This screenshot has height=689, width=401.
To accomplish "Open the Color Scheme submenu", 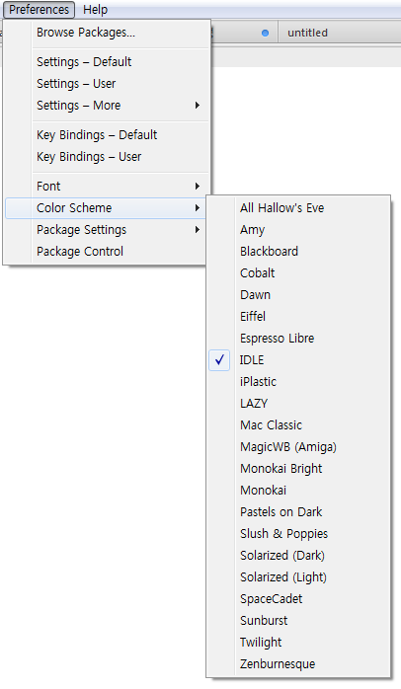I will 105,208.
